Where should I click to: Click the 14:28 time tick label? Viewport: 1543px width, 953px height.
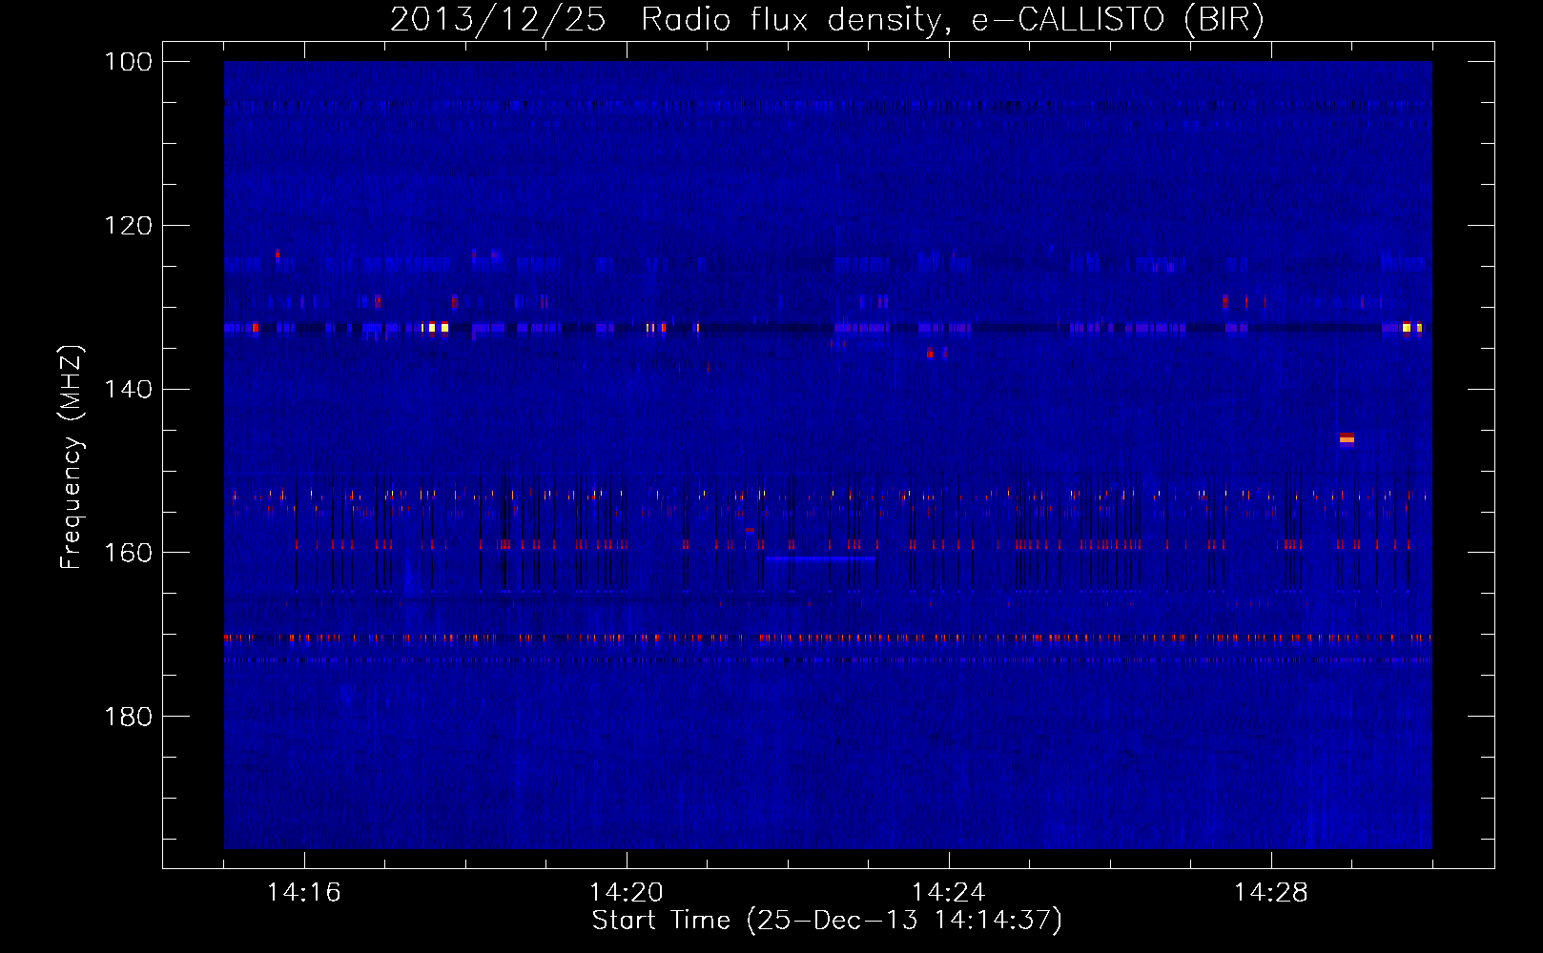pos(1271,893)
